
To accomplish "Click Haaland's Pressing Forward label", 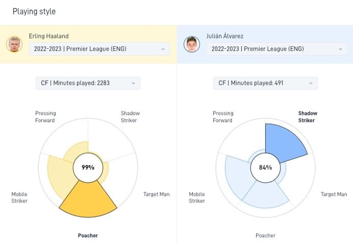I will coord(45,117).
